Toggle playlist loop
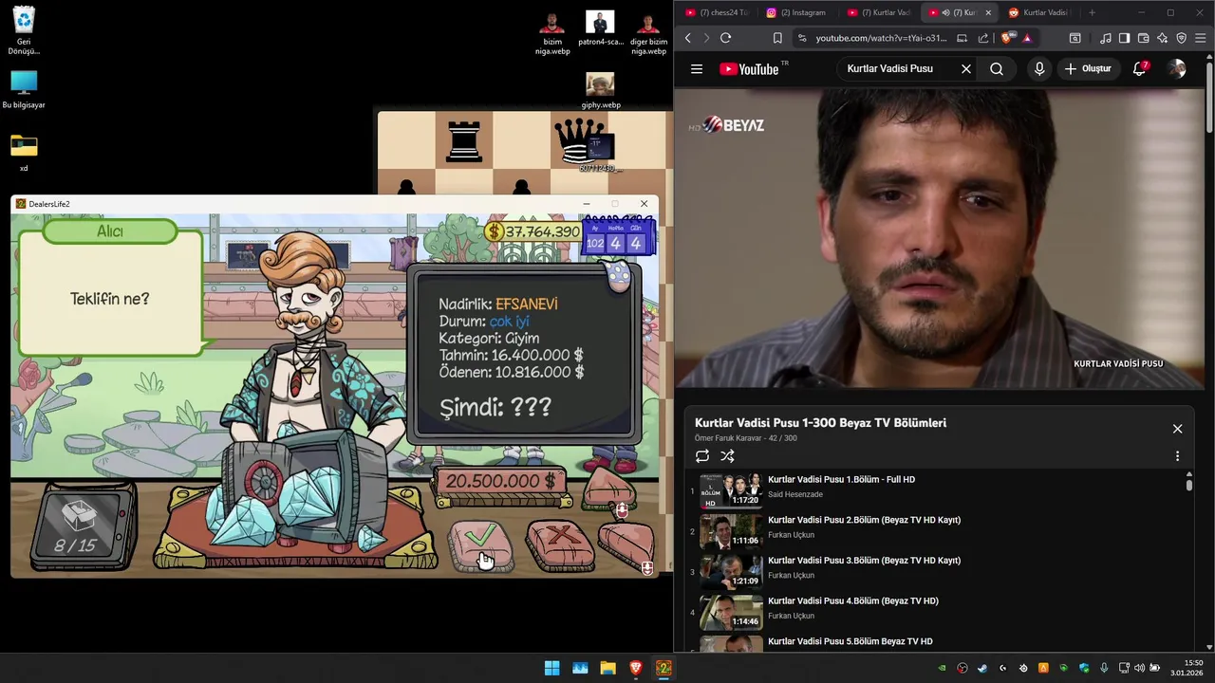This screenshot has height=683, width=1215. click(x=702, y=456)
